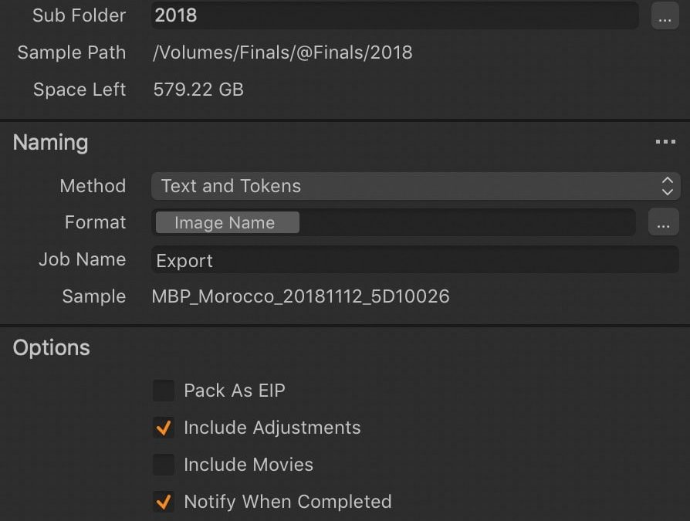Open the Format token editor ellipsis button
The image size is (690, 521).
pos(662,223)
